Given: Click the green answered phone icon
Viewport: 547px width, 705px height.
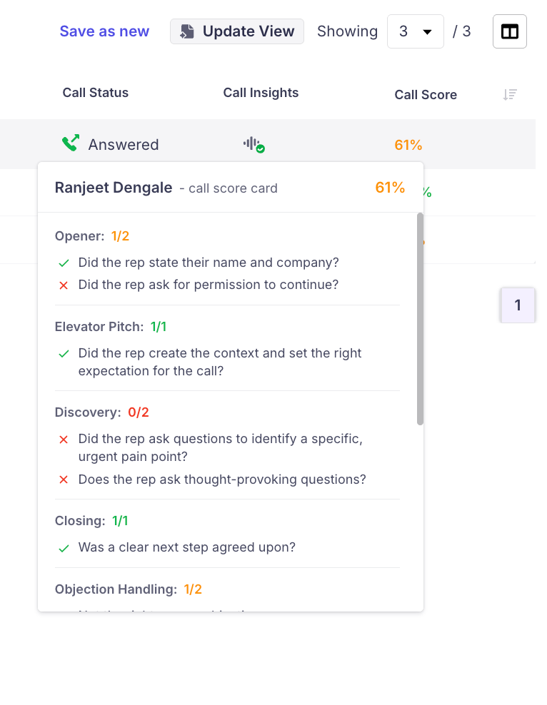Looking at the screenshot, I should [x=70, y=144].
